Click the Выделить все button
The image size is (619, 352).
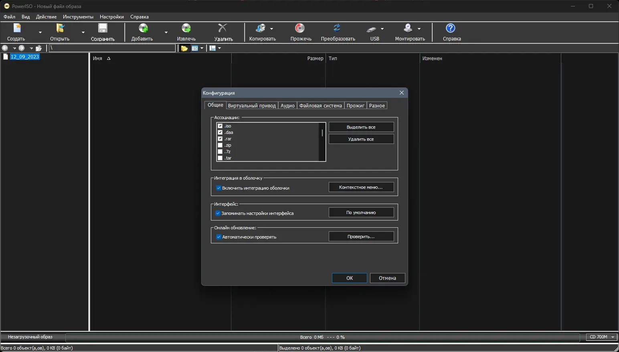pos(361,127)
